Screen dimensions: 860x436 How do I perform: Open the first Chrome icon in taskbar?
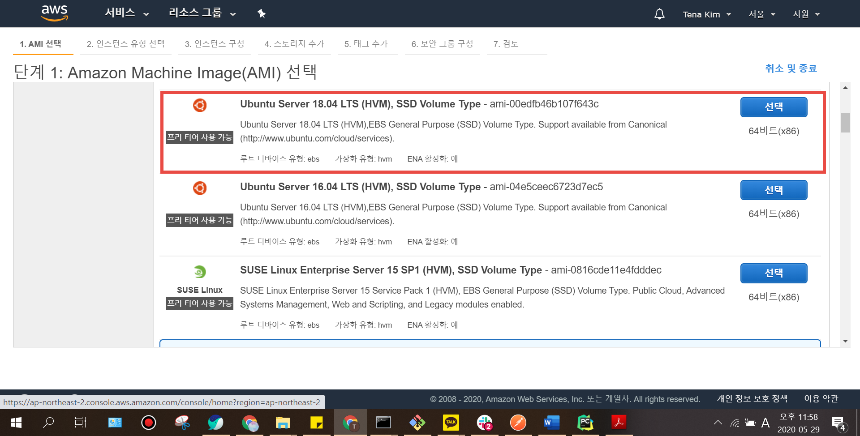click(249, 423)
